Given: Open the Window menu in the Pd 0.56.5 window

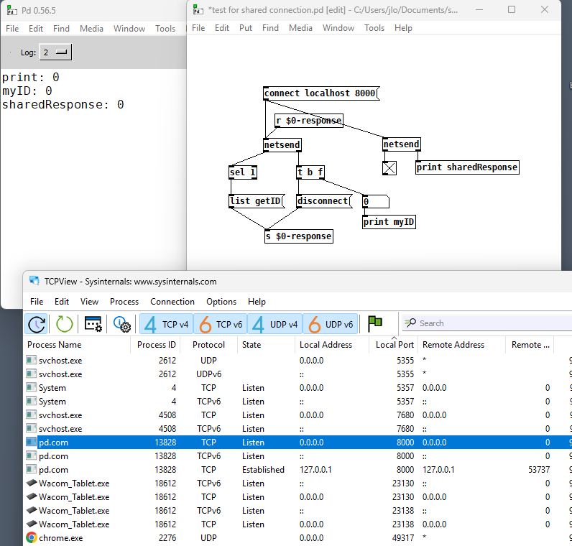Looking at the screenshot, I should pos(129,29).
